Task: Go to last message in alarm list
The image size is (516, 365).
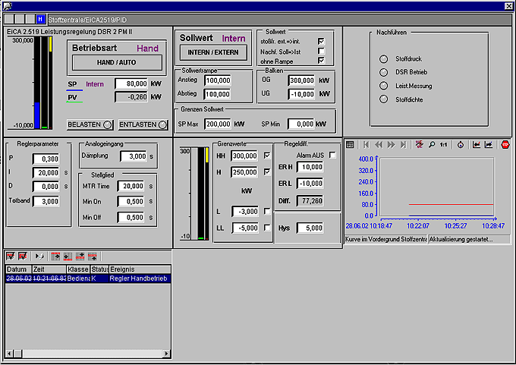Action: point(68,256)
